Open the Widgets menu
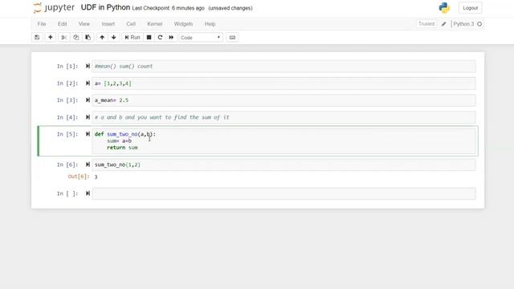The height and width of the screenshot is (289, 514). 183,24
